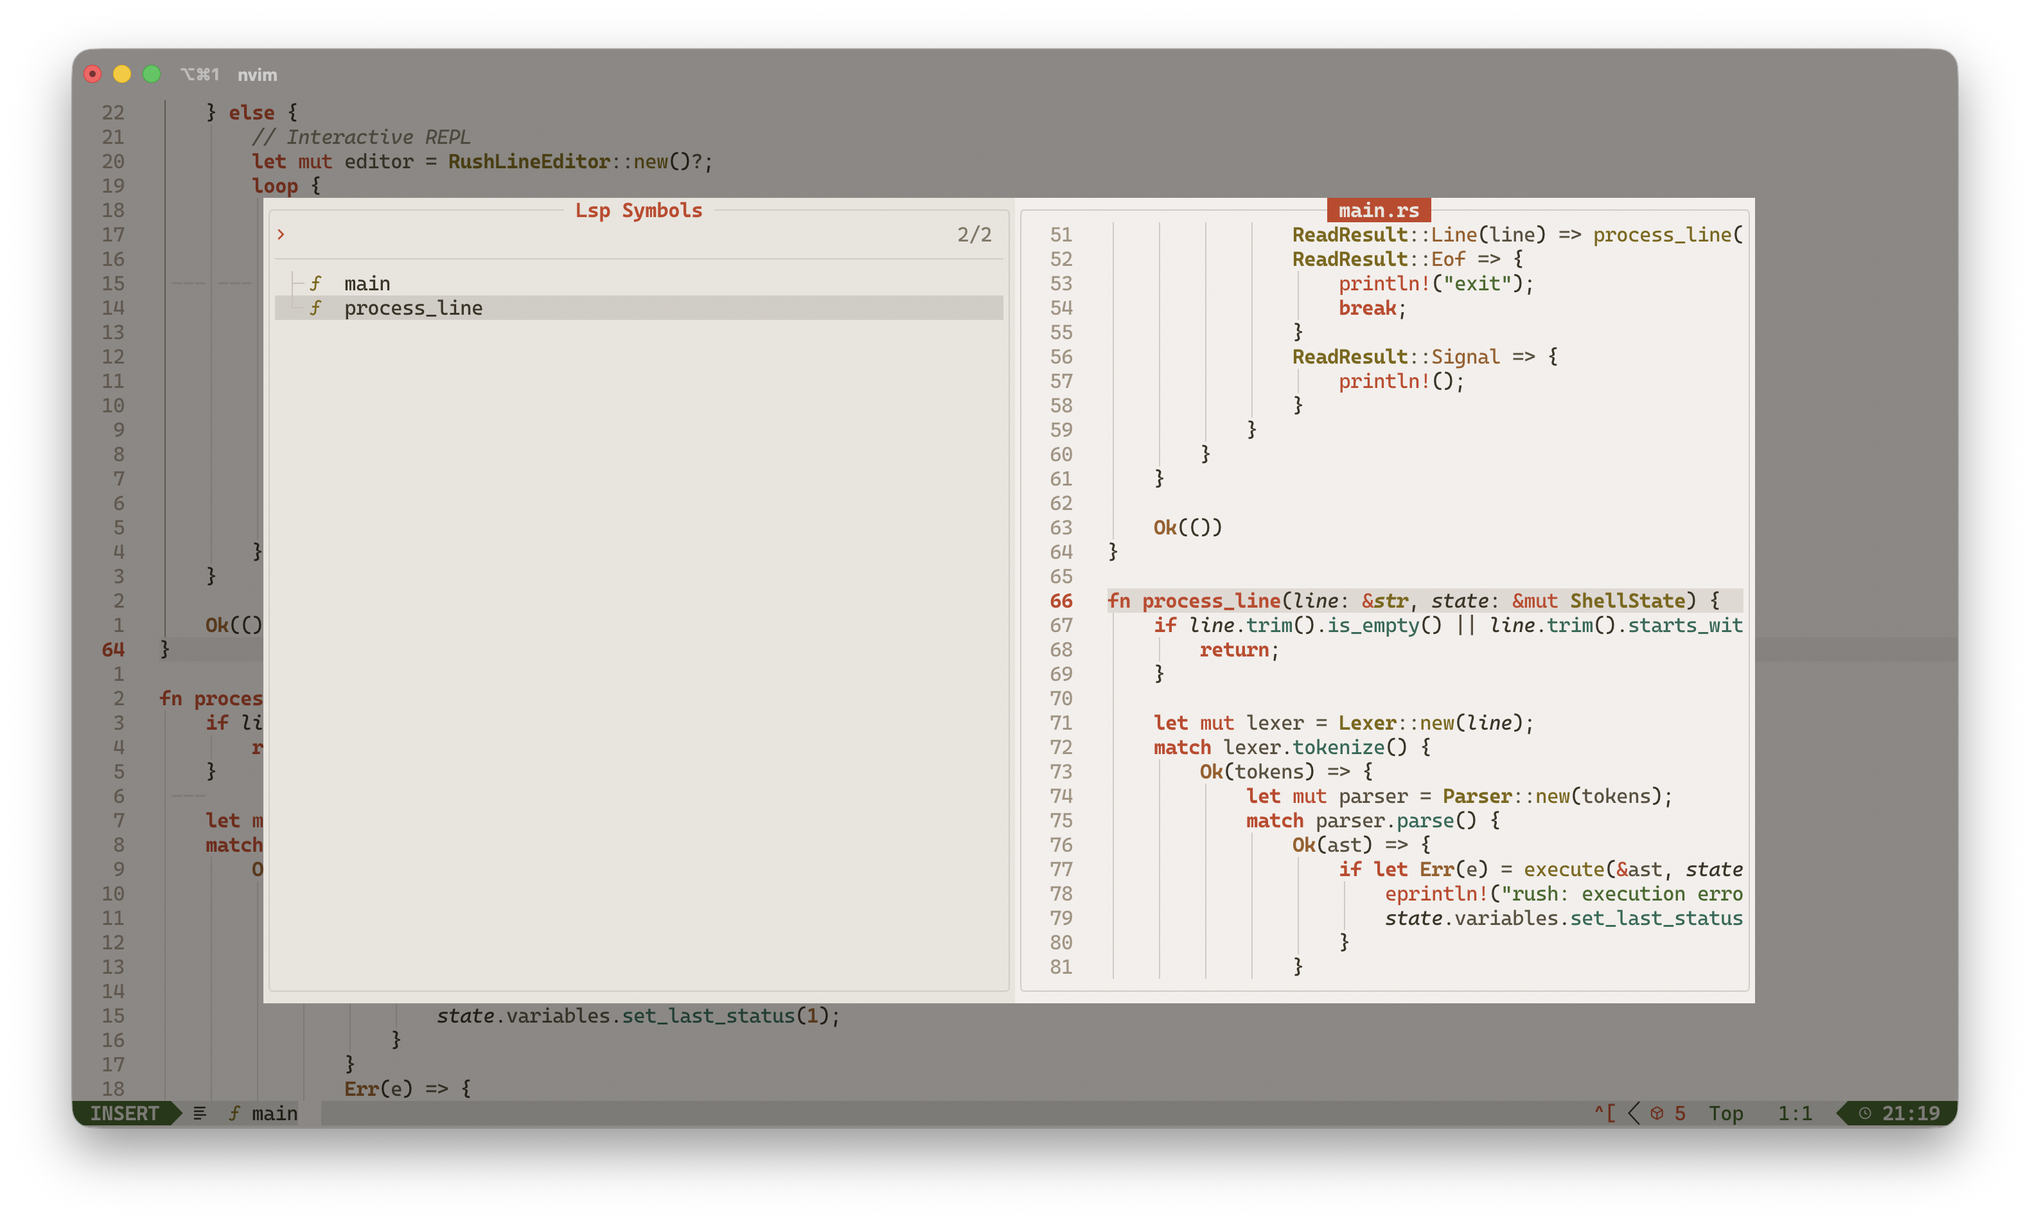Click the red prompt arrow in Lsp Symbols
Image resolution: width=2030 pixels, height=1223 pixels.
click(281, 234)
